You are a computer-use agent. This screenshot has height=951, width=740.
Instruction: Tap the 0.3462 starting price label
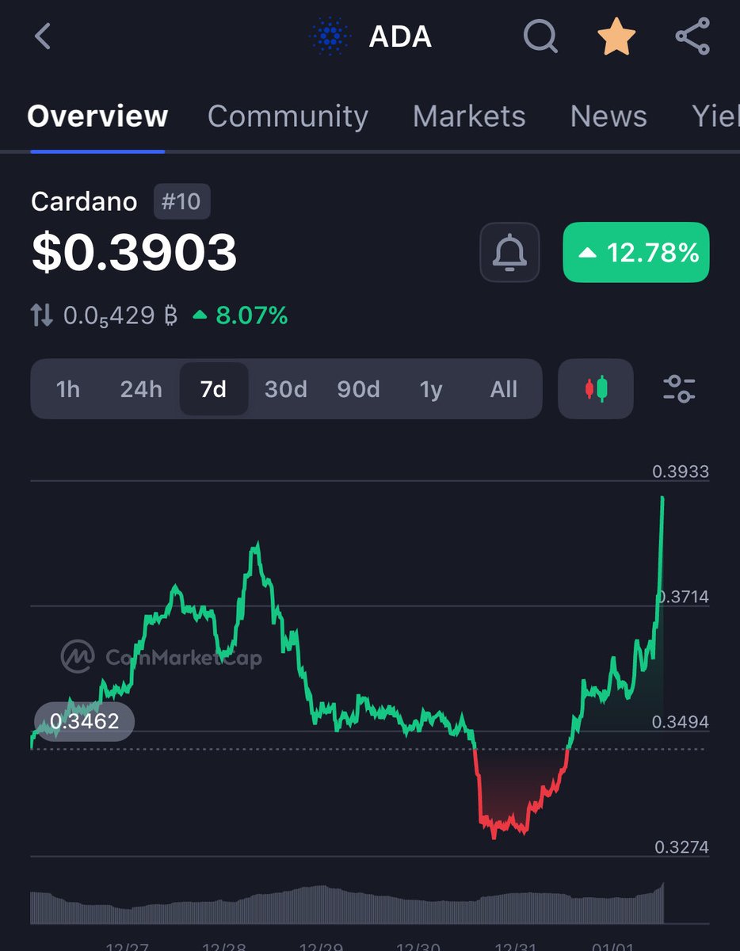pyautogui.click(x=84, y=721)
